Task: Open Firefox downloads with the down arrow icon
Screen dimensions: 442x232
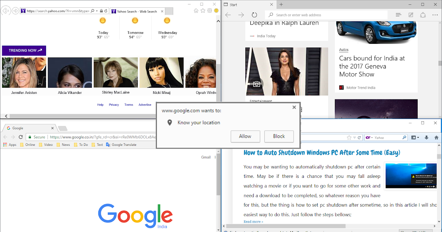Action: (427, 137)
